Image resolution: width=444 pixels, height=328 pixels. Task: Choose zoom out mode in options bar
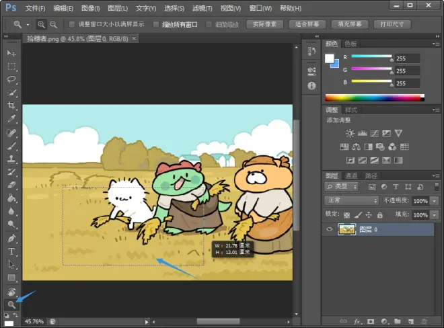(53, 25)
